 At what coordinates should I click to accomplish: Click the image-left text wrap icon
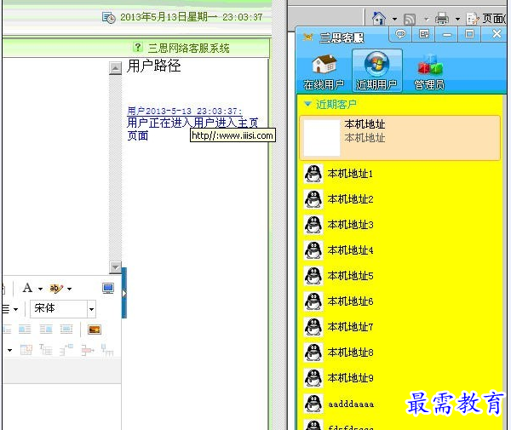click(25, 330)
